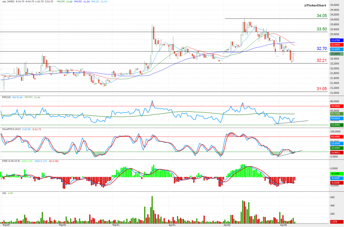Screen dimensions: 344x227
Task: Click the VOL panel label
Action: (4, 193)
